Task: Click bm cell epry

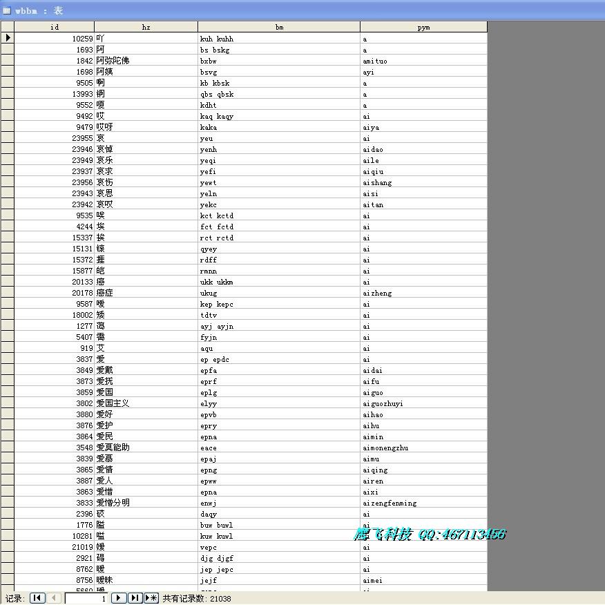Action: [279, 425]
